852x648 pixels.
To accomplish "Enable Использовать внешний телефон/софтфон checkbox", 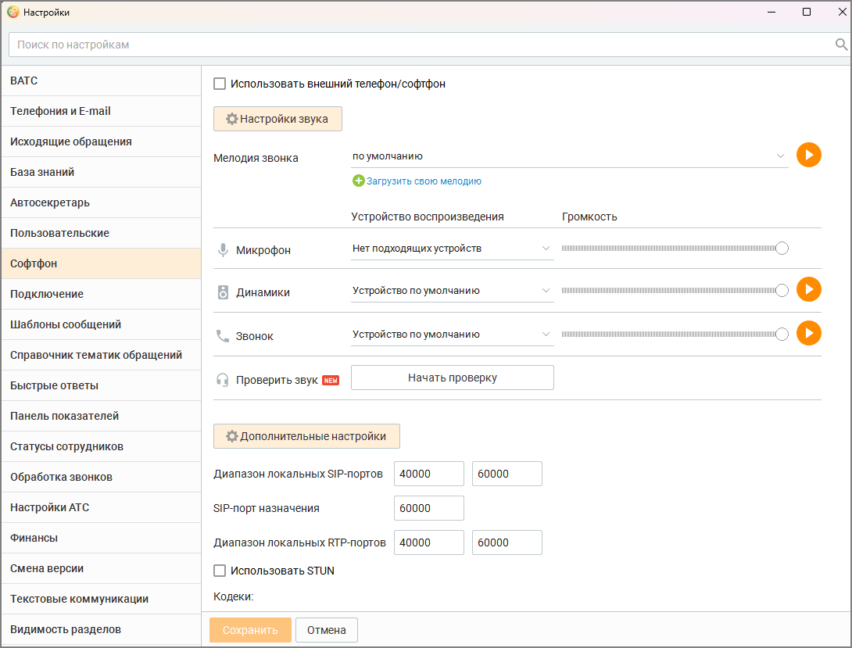I will click(x=220, y=84).
